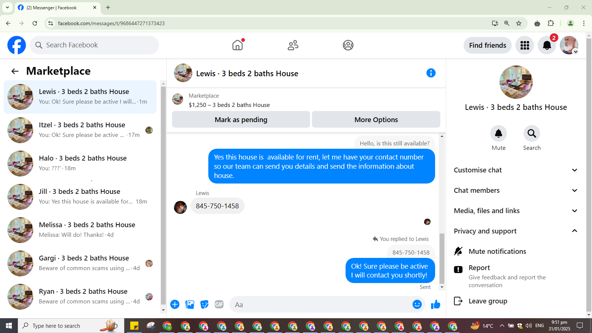The width and height of the screenshot is (592, 333).
Task: Open the emoji picker in the message box
Action: pyautogui.click(x=417, y=304)
